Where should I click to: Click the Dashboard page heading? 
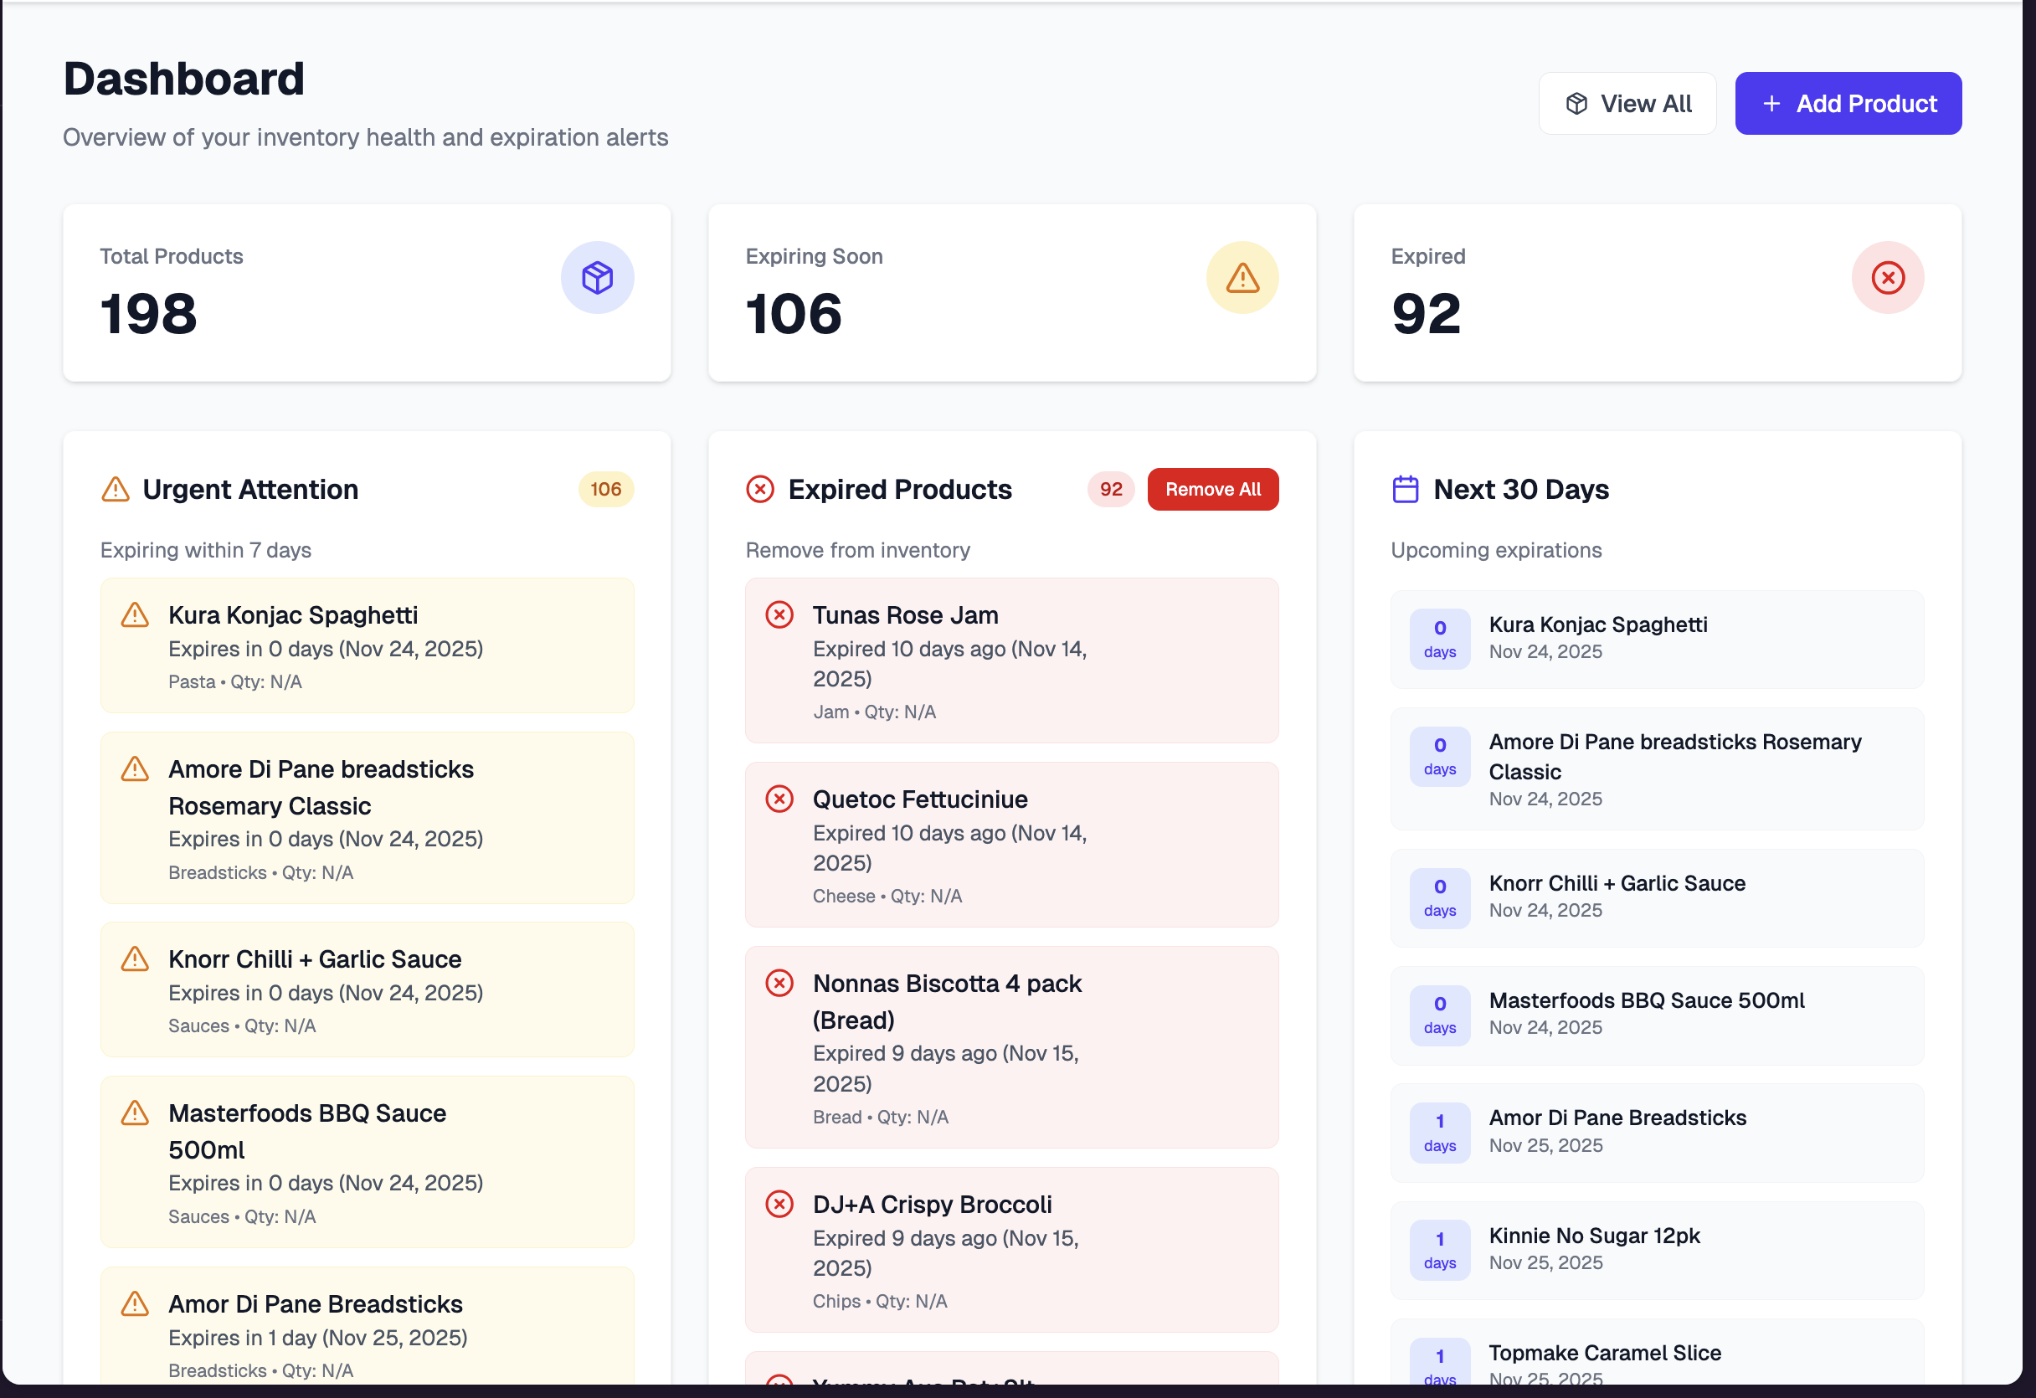pyautogui.click(x=184, y=79)
